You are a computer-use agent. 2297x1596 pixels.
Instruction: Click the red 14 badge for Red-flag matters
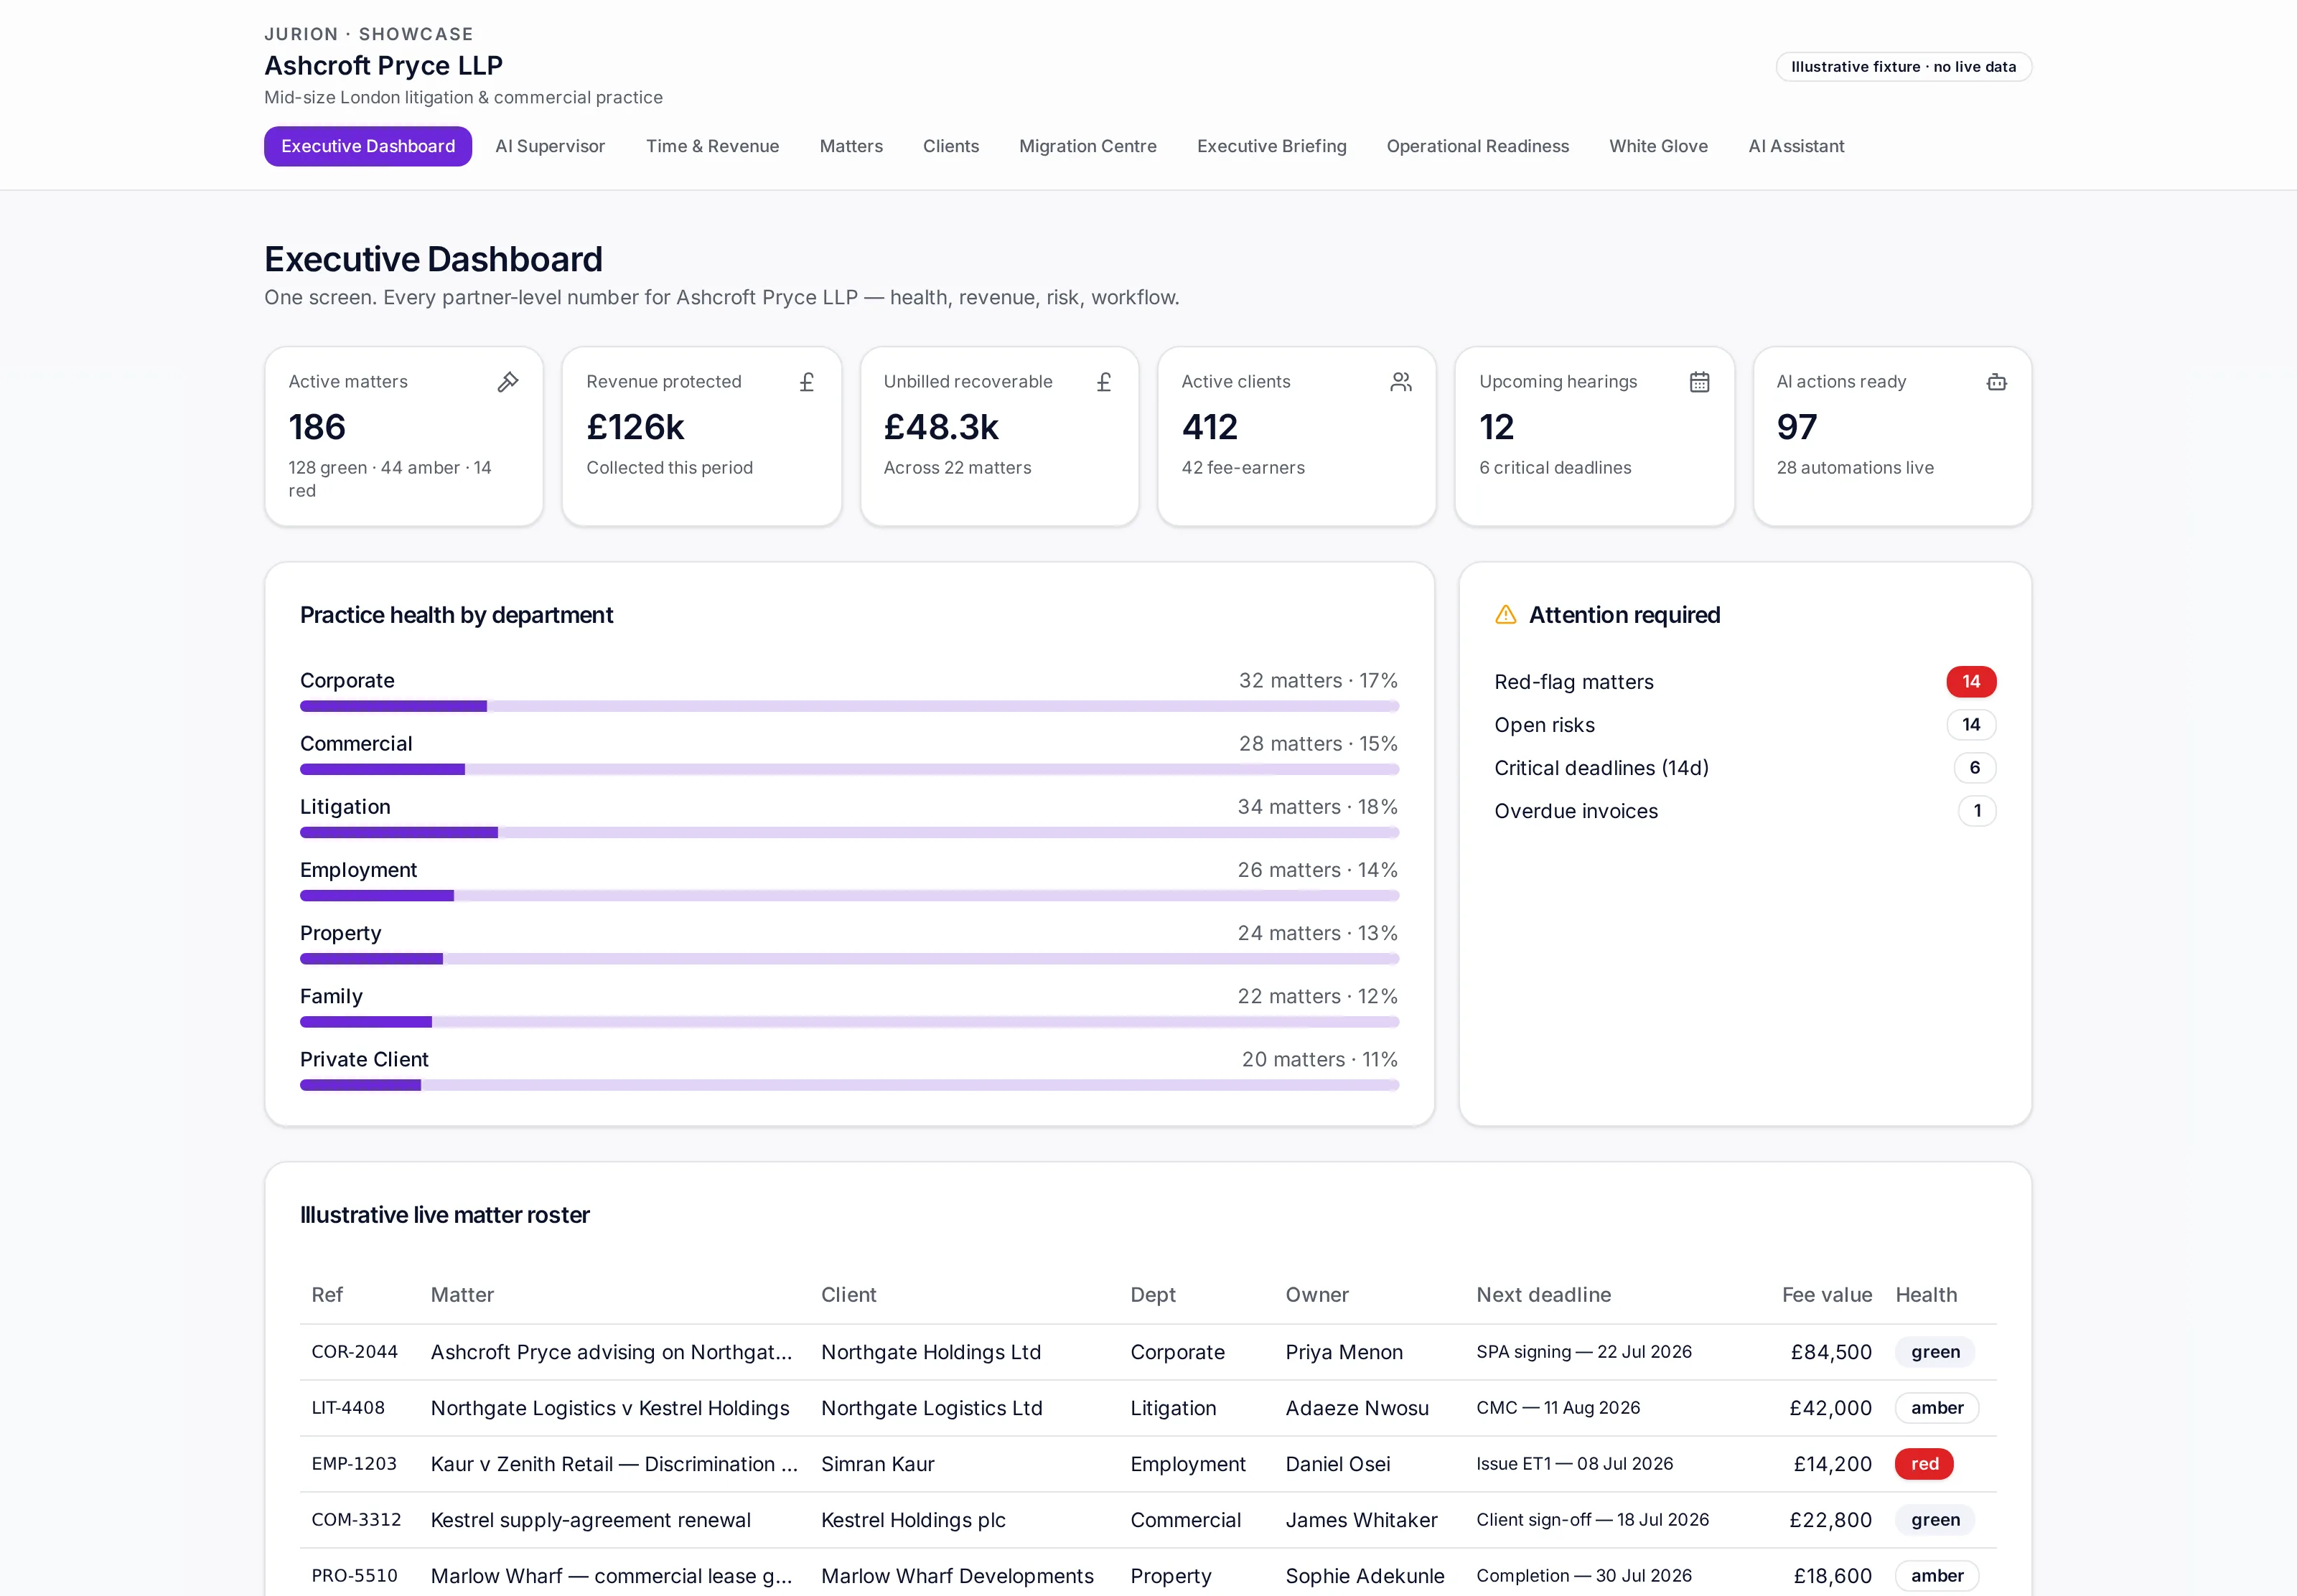[1971, 682]
